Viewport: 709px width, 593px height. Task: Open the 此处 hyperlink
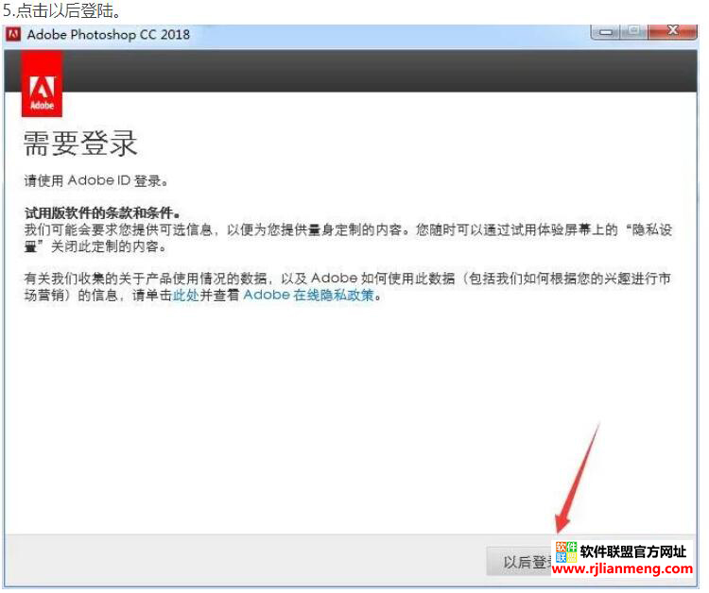(185, 295)
